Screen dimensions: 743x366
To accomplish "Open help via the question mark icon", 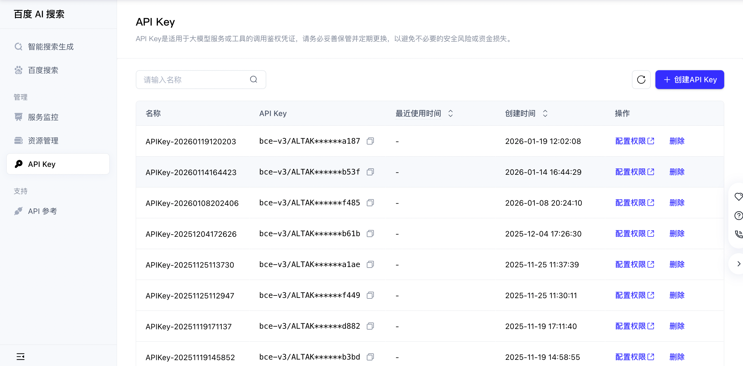I will coord(738,216).
